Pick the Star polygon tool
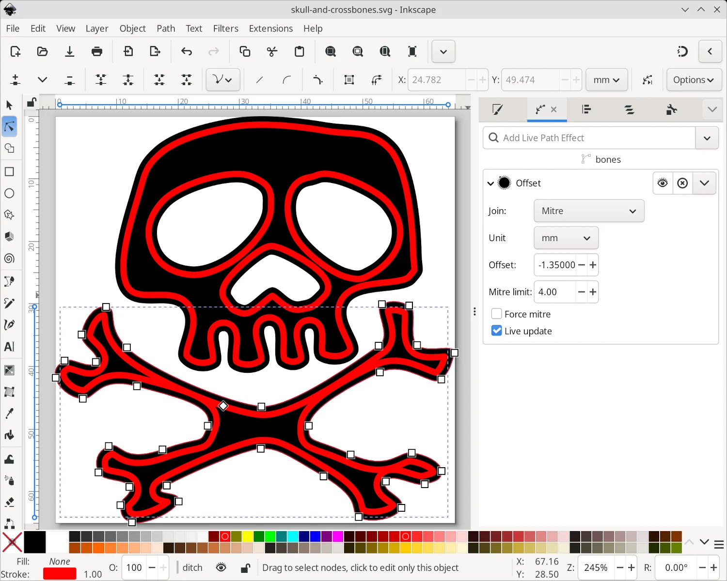Screen dimensions: 727x581 pyautogui.click(x=9, y=214)
